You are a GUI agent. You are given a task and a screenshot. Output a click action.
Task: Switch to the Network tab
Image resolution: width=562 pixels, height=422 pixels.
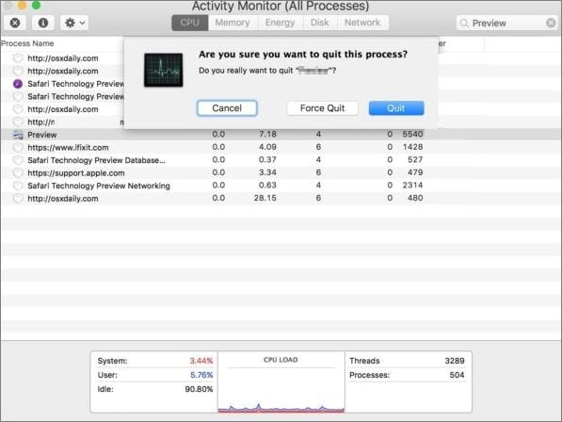362,23
